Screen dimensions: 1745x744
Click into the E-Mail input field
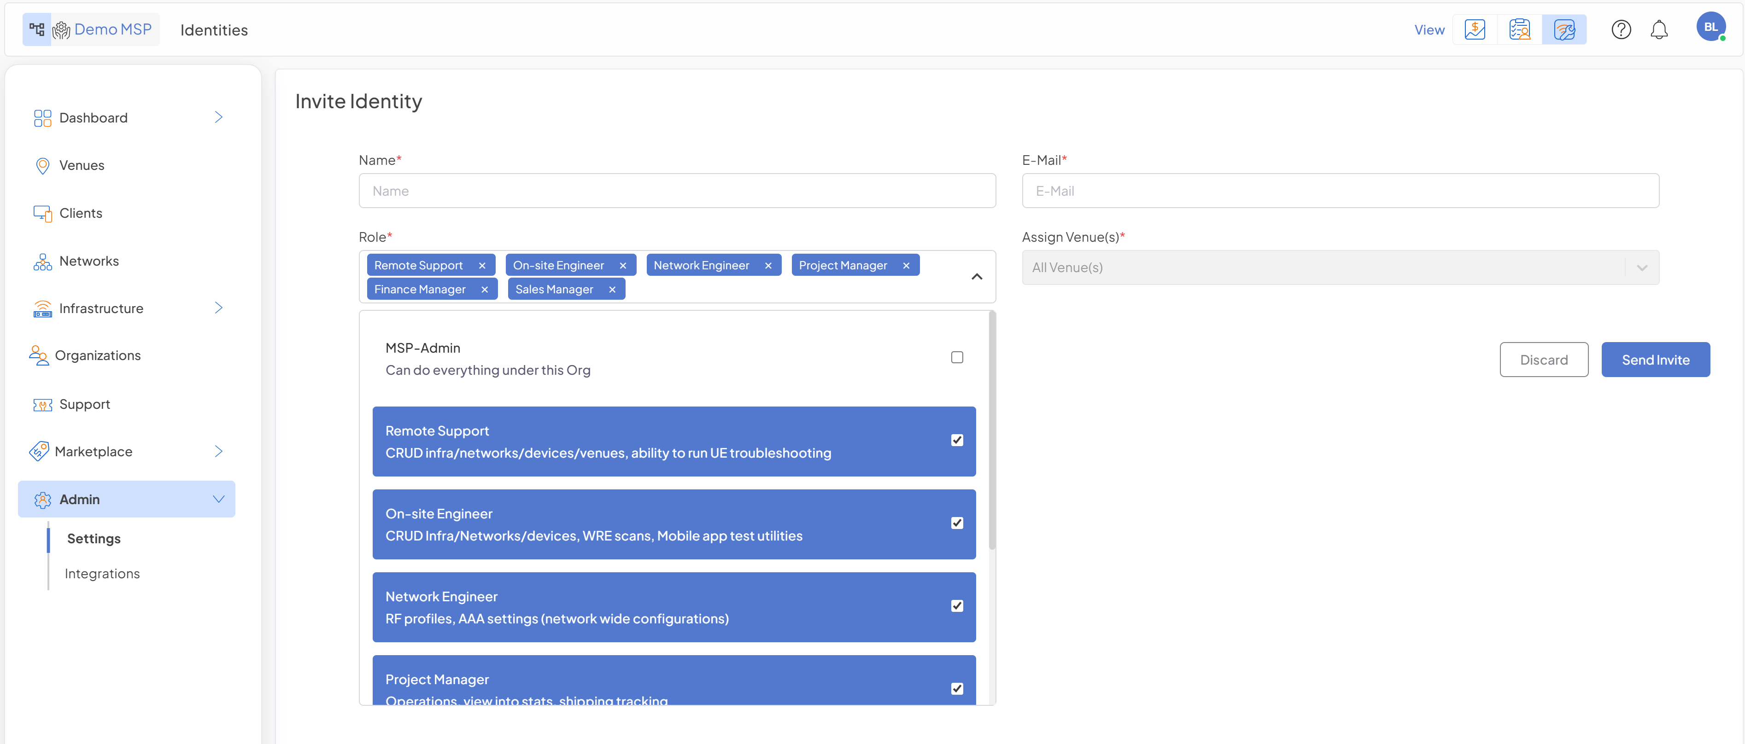point(1339,191)
